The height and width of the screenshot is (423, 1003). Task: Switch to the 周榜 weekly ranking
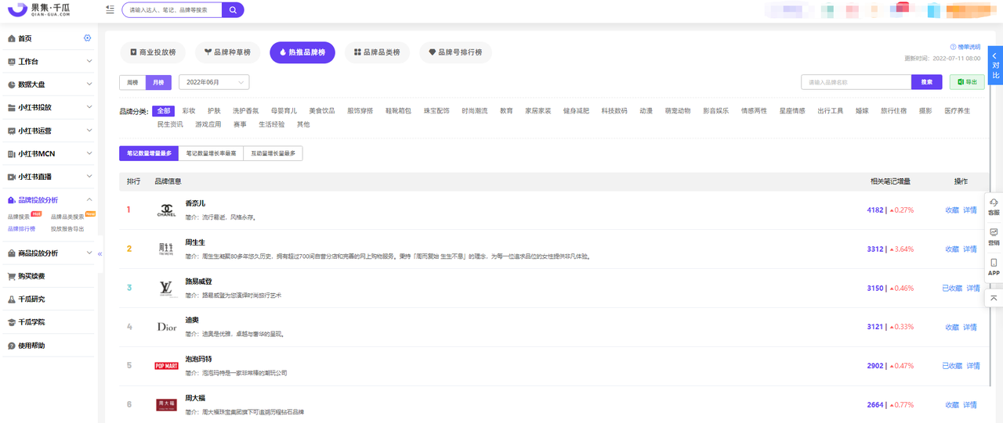[132, 82]
